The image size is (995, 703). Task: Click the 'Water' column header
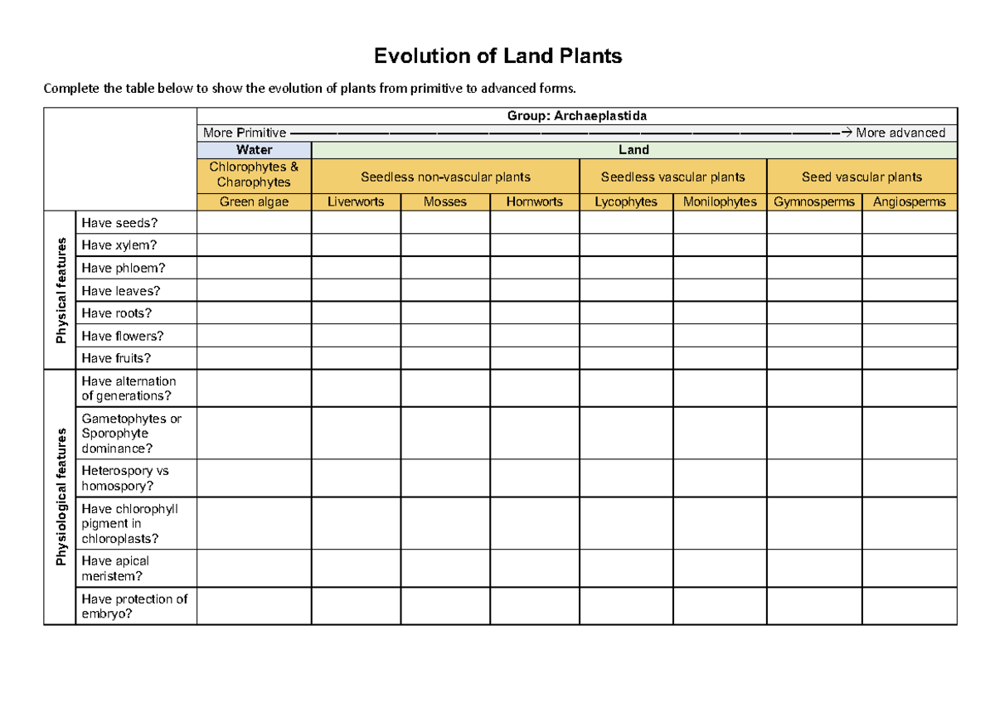[253, 149]
